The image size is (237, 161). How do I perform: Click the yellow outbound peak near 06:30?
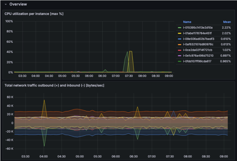click(137, 107)
